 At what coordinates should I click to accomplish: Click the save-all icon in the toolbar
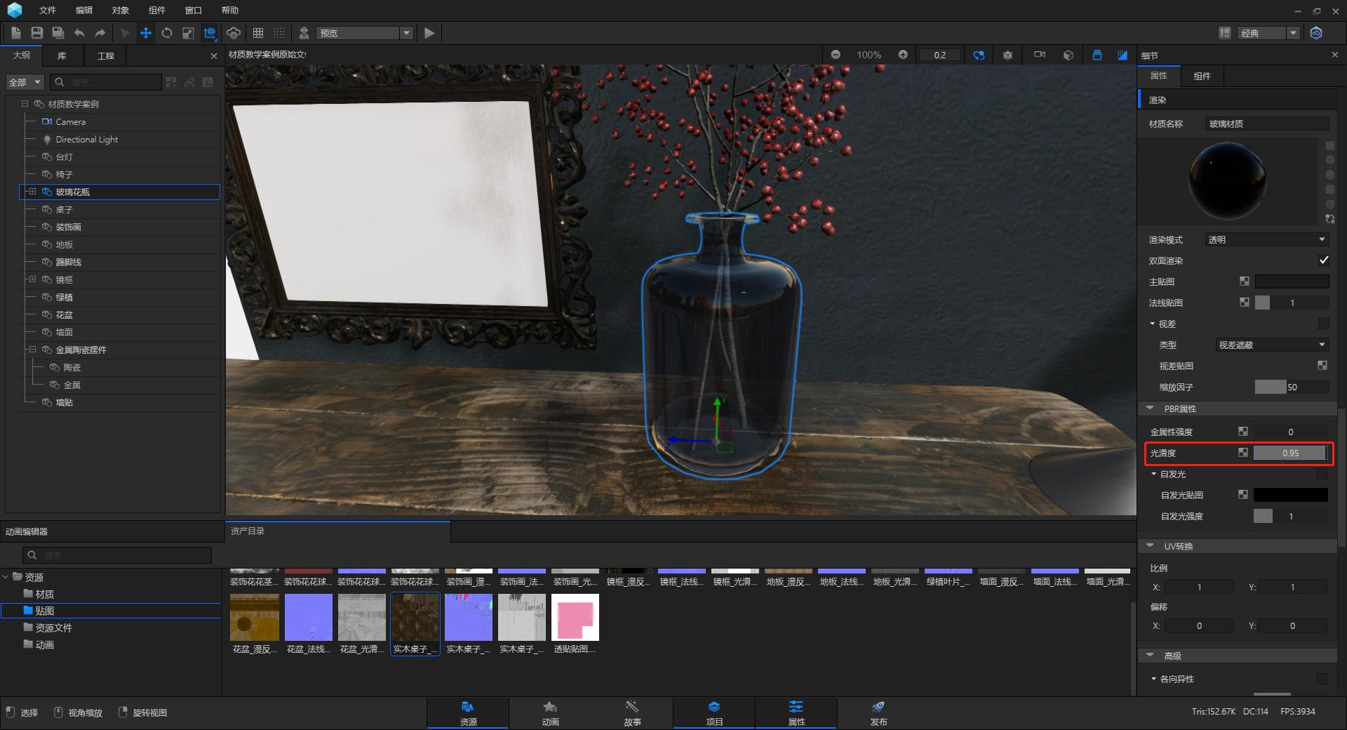click(58, 33)
